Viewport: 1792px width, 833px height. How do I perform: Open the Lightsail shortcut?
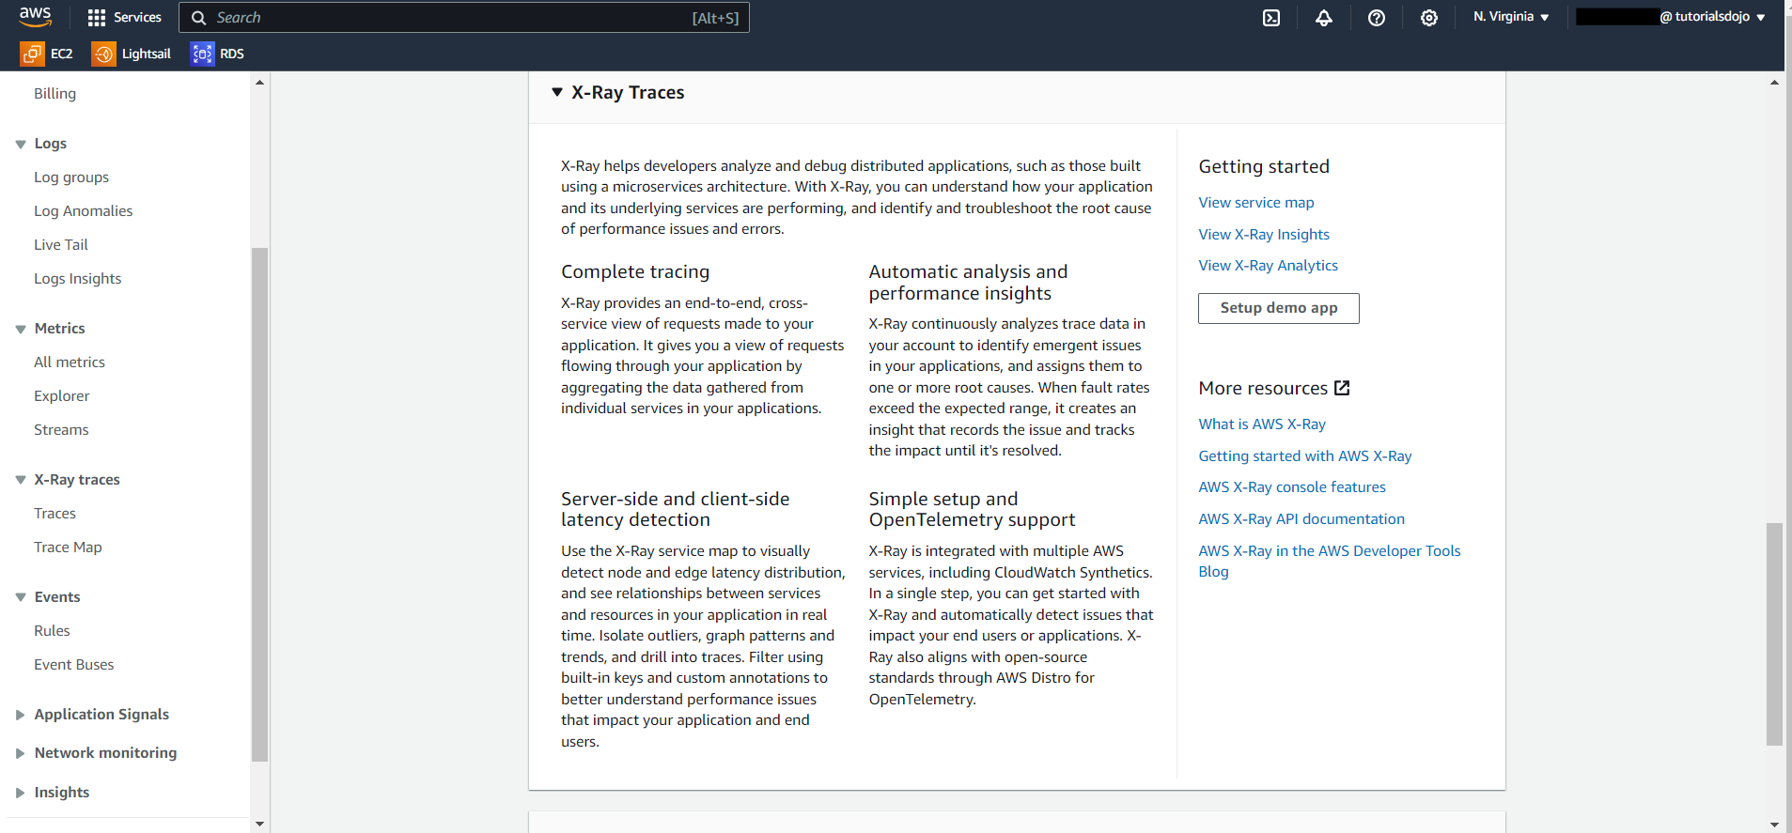[x=132, y=54]
